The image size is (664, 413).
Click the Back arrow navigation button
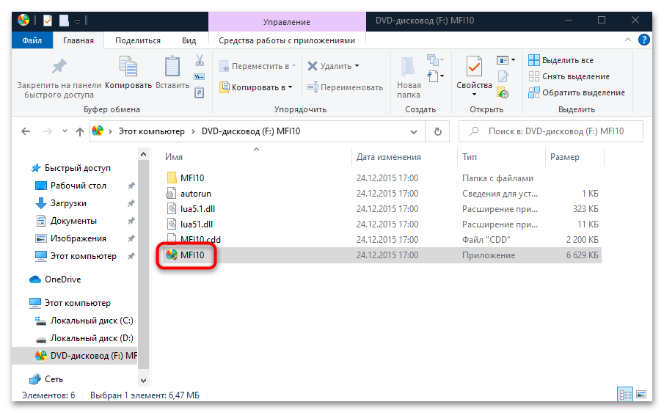(x=26, y=131)
